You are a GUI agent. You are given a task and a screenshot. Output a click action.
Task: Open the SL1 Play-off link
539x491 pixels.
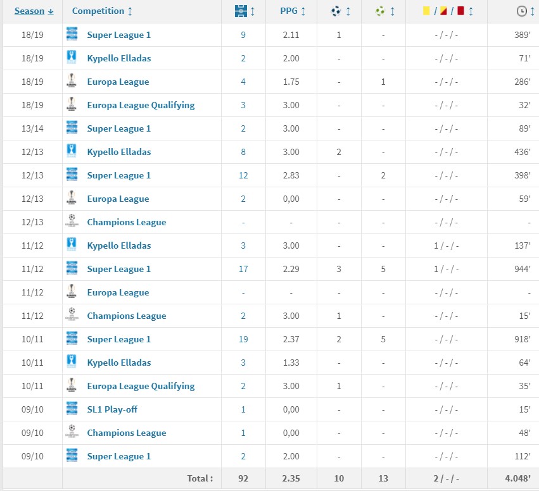click(x=112, y=409)
